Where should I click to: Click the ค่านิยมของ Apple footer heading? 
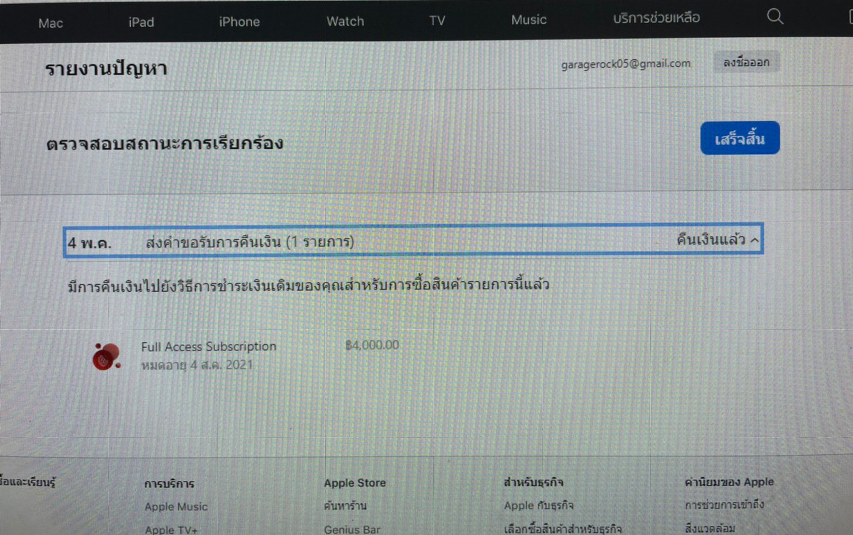tap(729, 482)
